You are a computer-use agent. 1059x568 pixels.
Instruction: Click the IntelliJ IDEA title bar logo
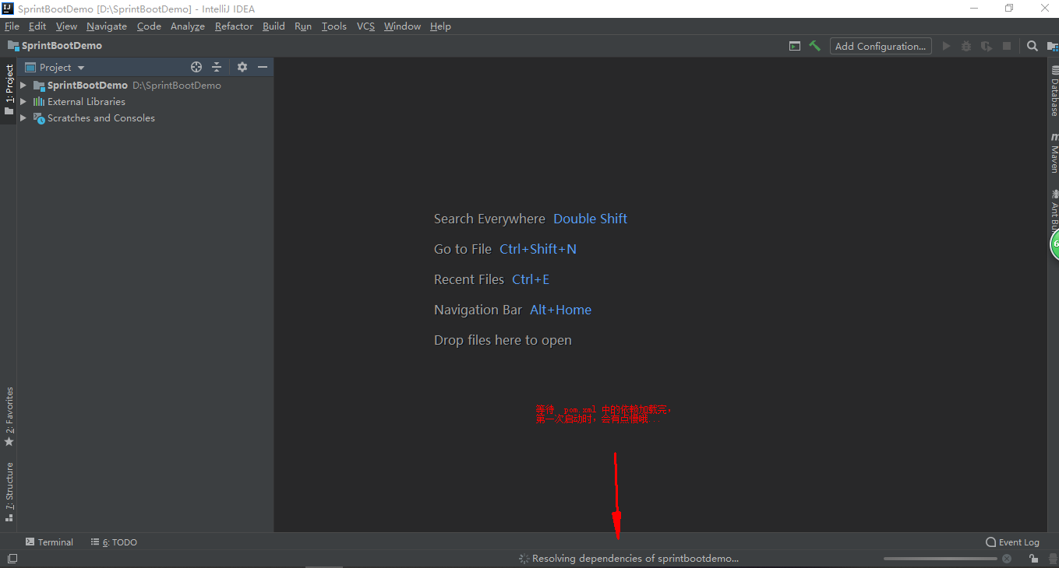(9, 9)
